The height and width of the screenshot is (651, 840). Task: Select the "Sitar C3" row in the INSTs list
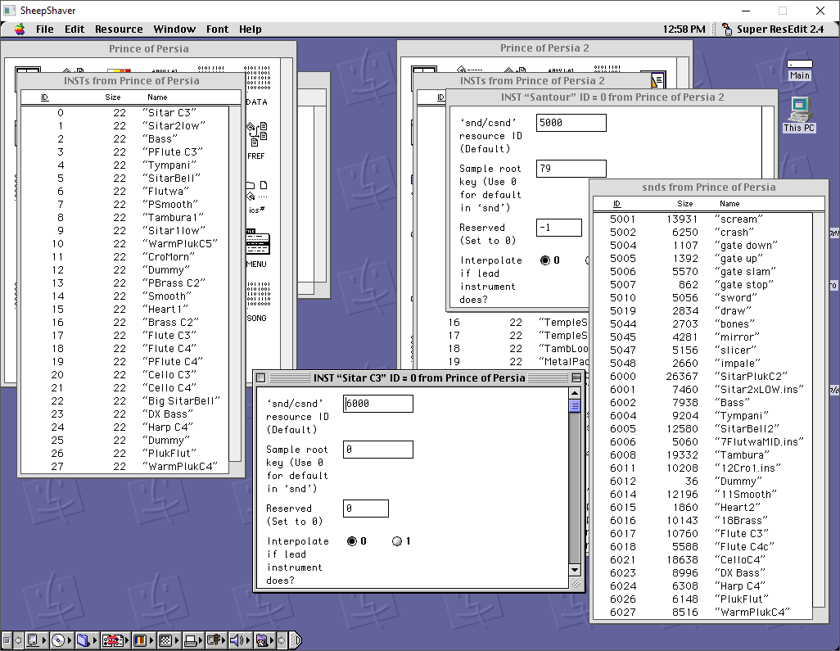pos(124,112)
